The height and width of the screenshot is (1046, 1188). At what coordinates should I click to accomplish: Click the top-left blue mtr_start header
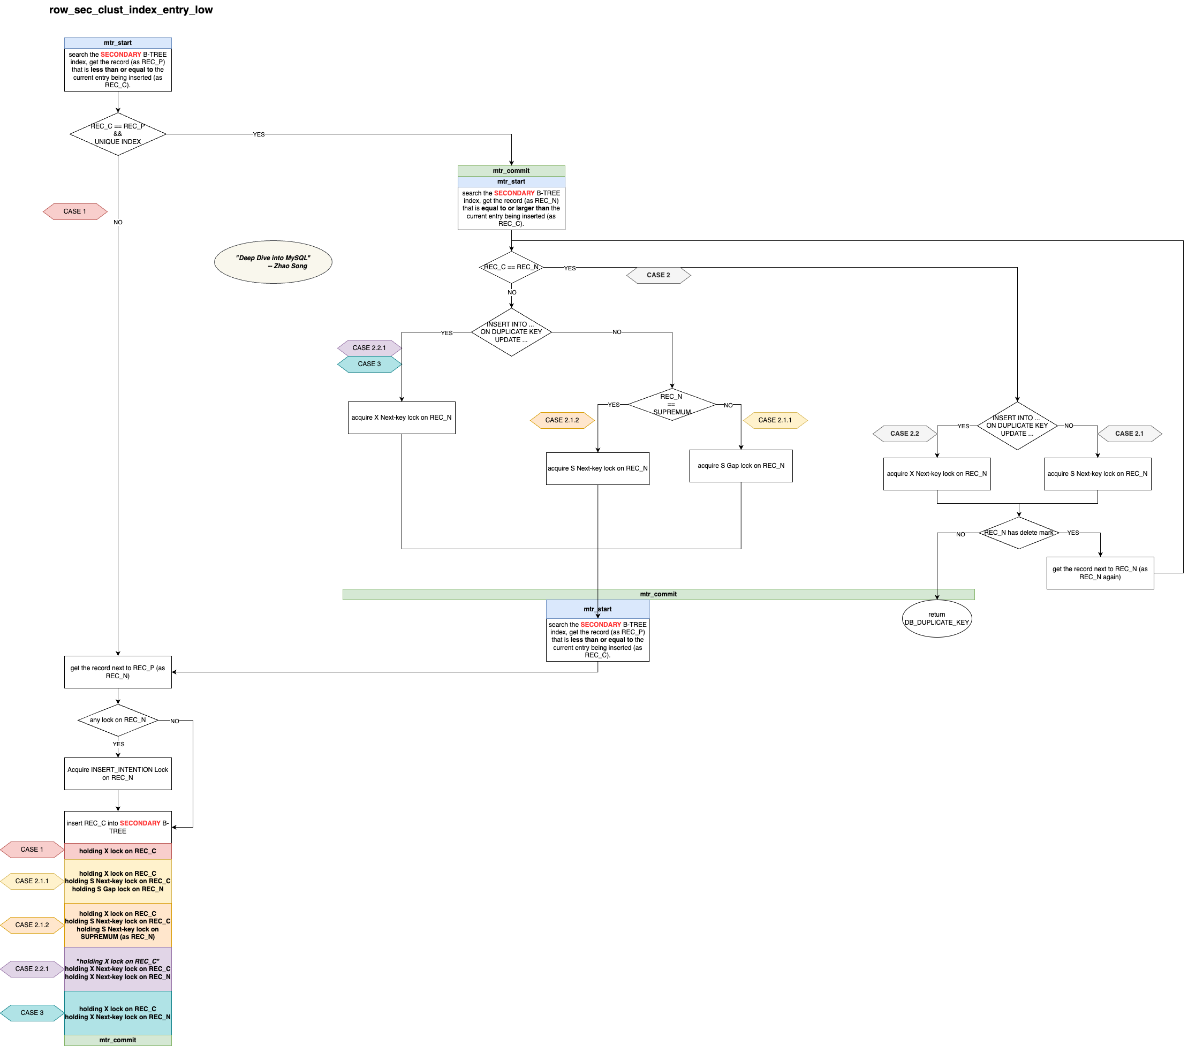click(118, 43)
